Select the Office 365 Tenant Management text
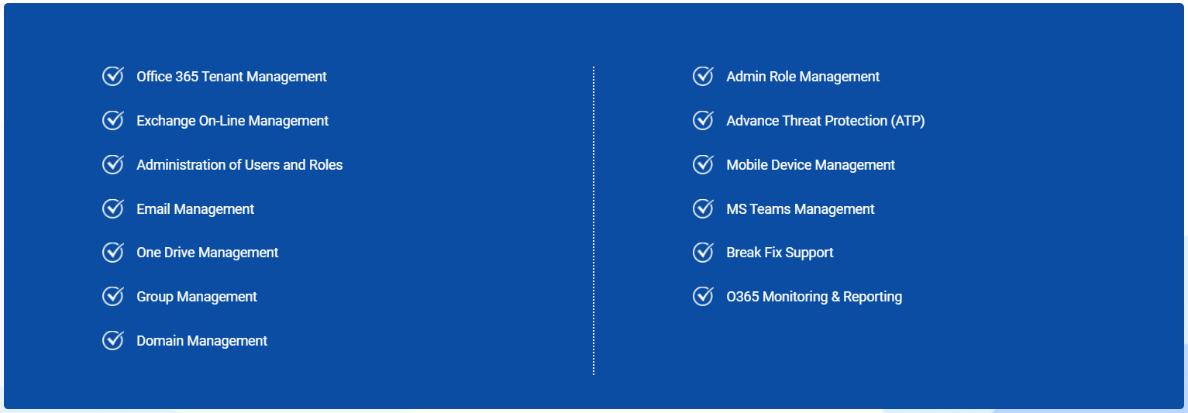 pyautogui.click(x=232, y=77)
